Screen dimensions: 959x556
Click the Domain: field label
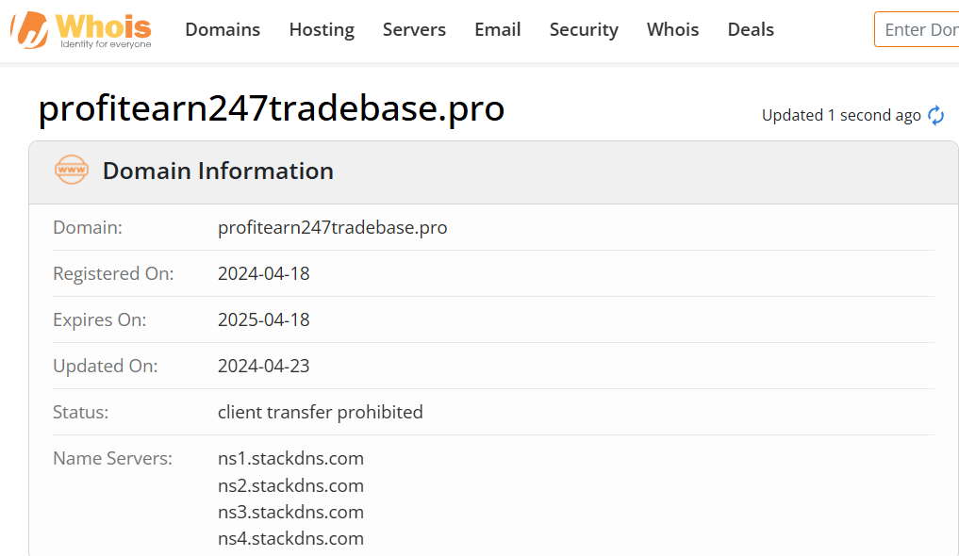tap(88, 227)
